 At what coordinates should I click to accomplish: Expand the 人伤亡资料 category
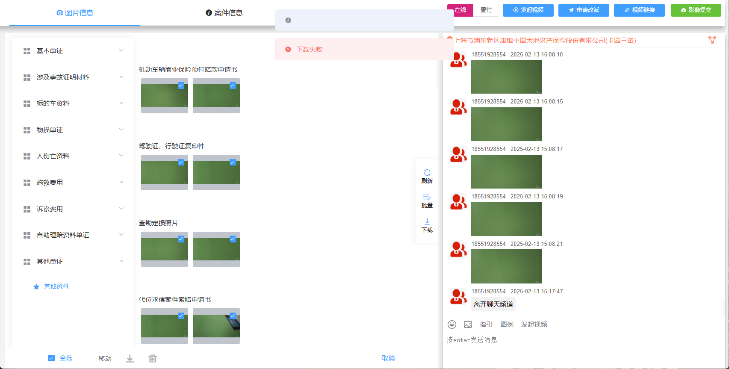click(x=73, y=156)
